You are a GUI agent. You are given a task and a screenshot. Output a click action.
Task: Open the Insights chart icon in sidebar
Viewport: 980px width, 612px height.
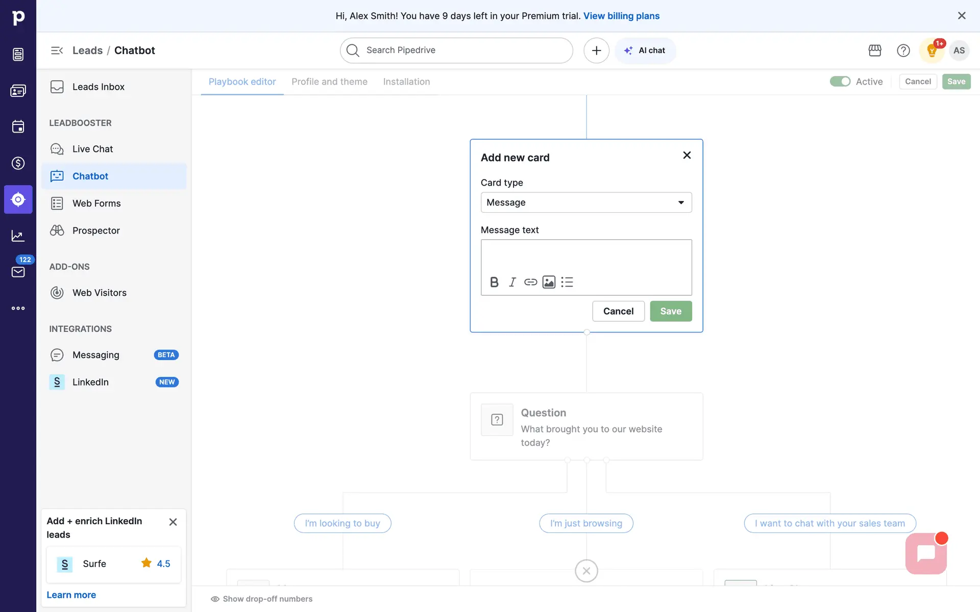click(18, 236)
